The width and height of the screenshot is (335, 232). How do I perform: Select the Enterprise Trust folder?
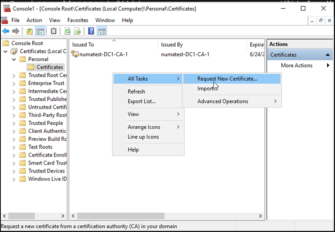(46, 83)
